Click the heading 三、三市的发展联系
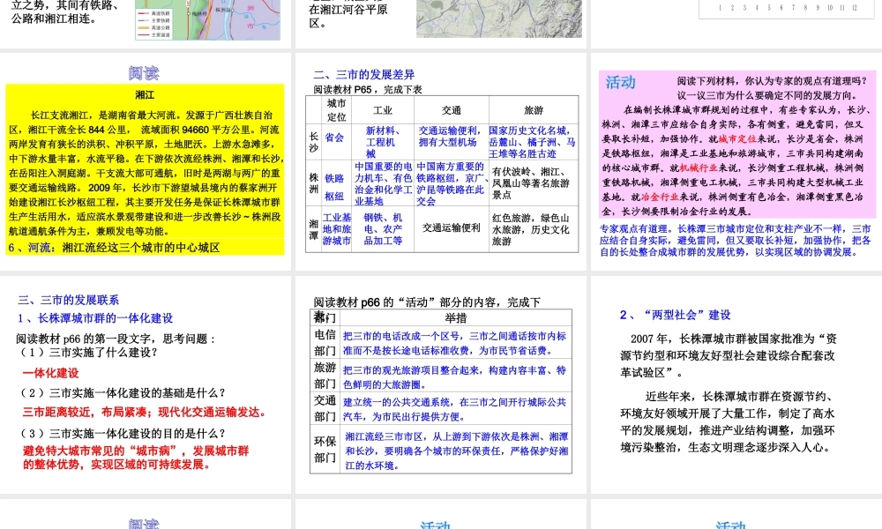 pyautogui.click(x=68, y=300)
